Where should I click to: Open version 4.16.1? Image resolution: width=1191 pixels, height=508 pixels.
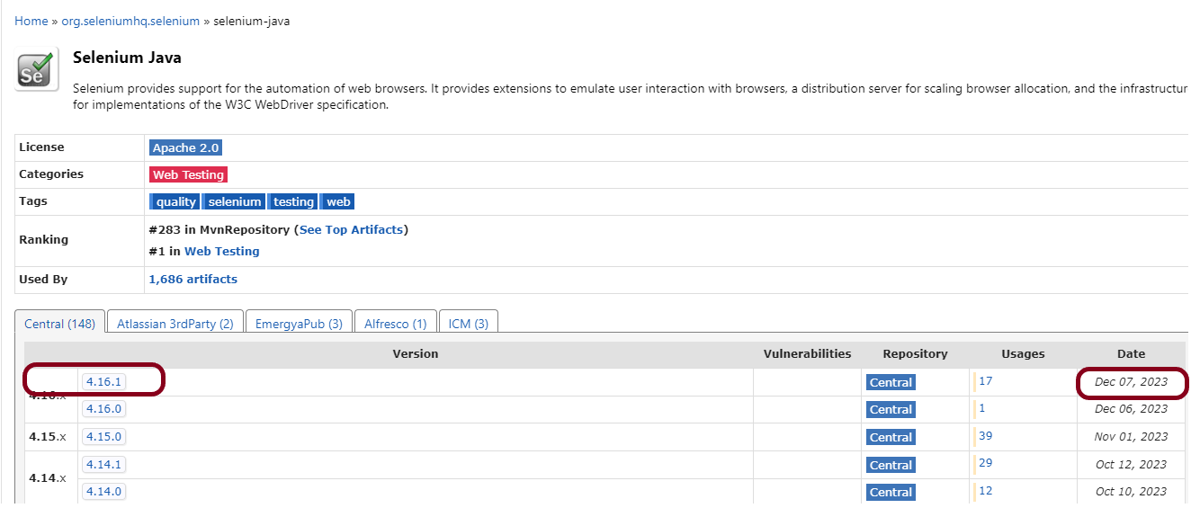(x=103, y=381)
